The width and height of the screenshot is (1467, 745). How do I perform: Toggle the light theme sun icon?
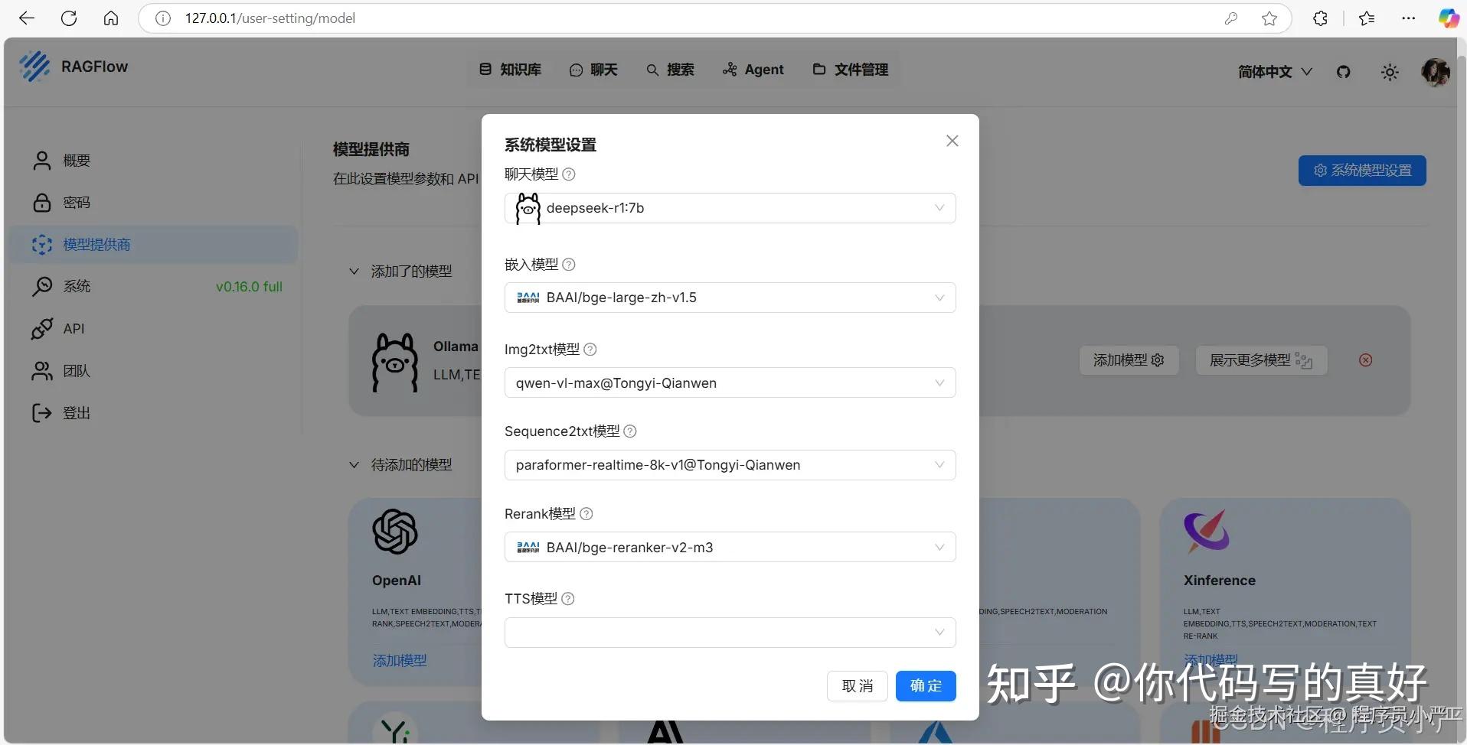[1390, 72]
